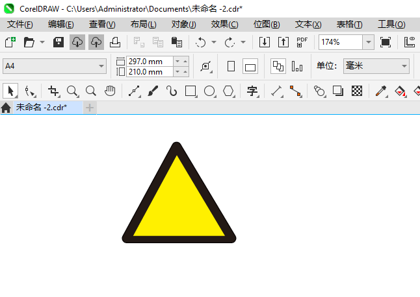
Task: Click the Open folder icon
Action: click(29, 42)
